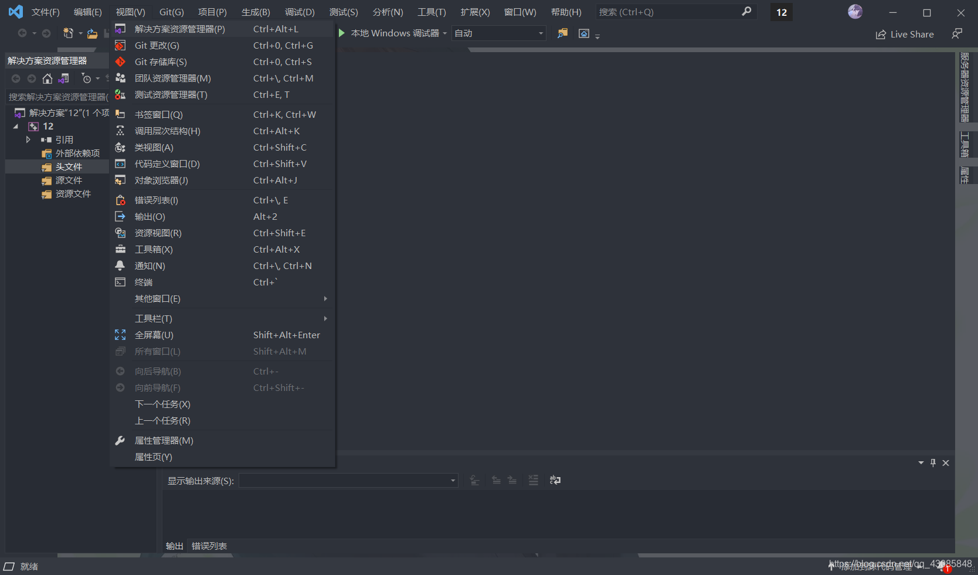Click the green start debugging arrow
The image size is (978, 575).
tap(341, 33)
